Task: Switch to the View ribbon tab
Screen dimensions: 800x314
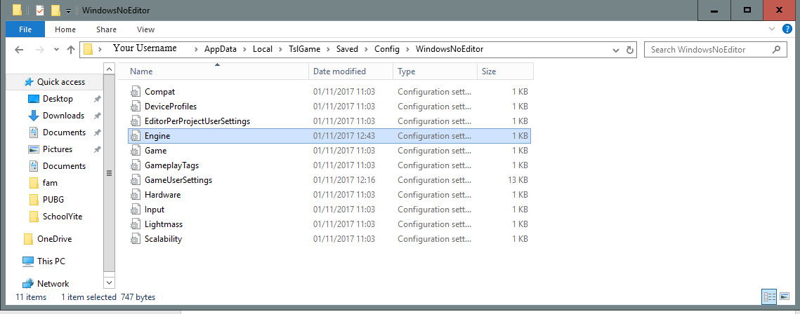Action: click(145, 29)
